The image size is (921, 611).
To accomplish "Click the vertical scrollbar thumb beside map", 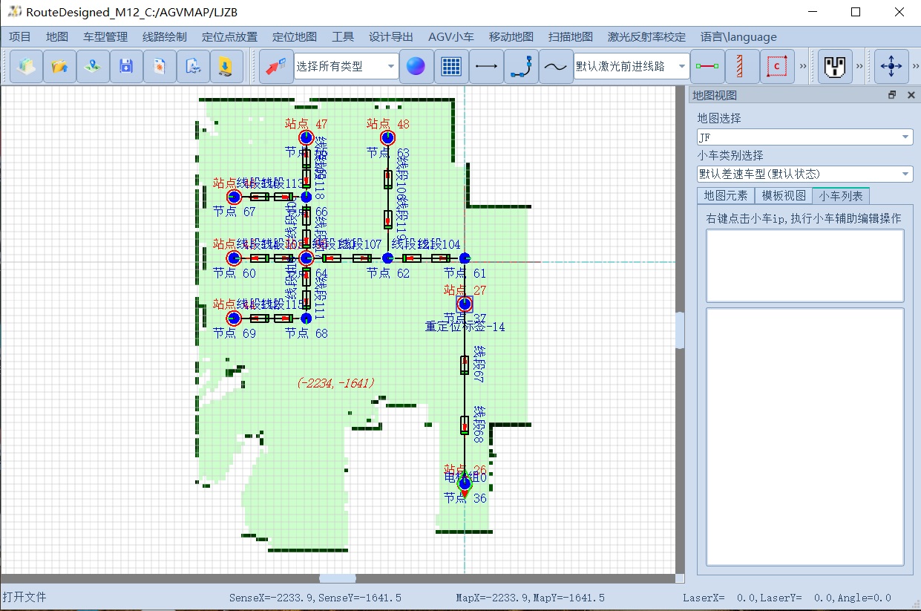I will [x=680, y=330].
